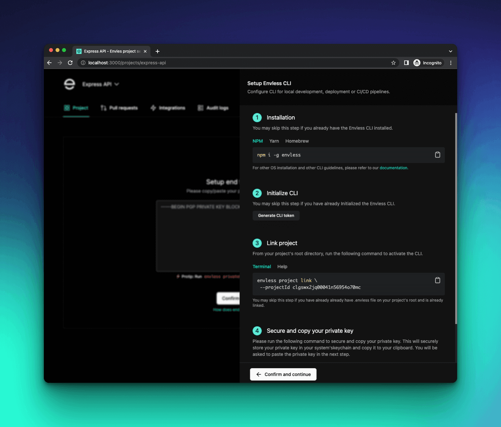
Task: Click Secure and copy your private key heading
Action: [x=310, y=331]
